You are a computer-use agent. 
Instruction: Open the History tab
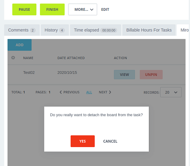pyautogui.click(x=55, y=30)
